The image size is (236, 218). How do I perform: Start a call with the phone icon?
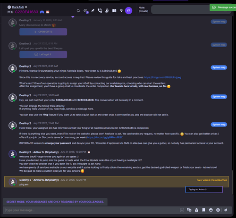pyautogui.click(x=100, y=10)
